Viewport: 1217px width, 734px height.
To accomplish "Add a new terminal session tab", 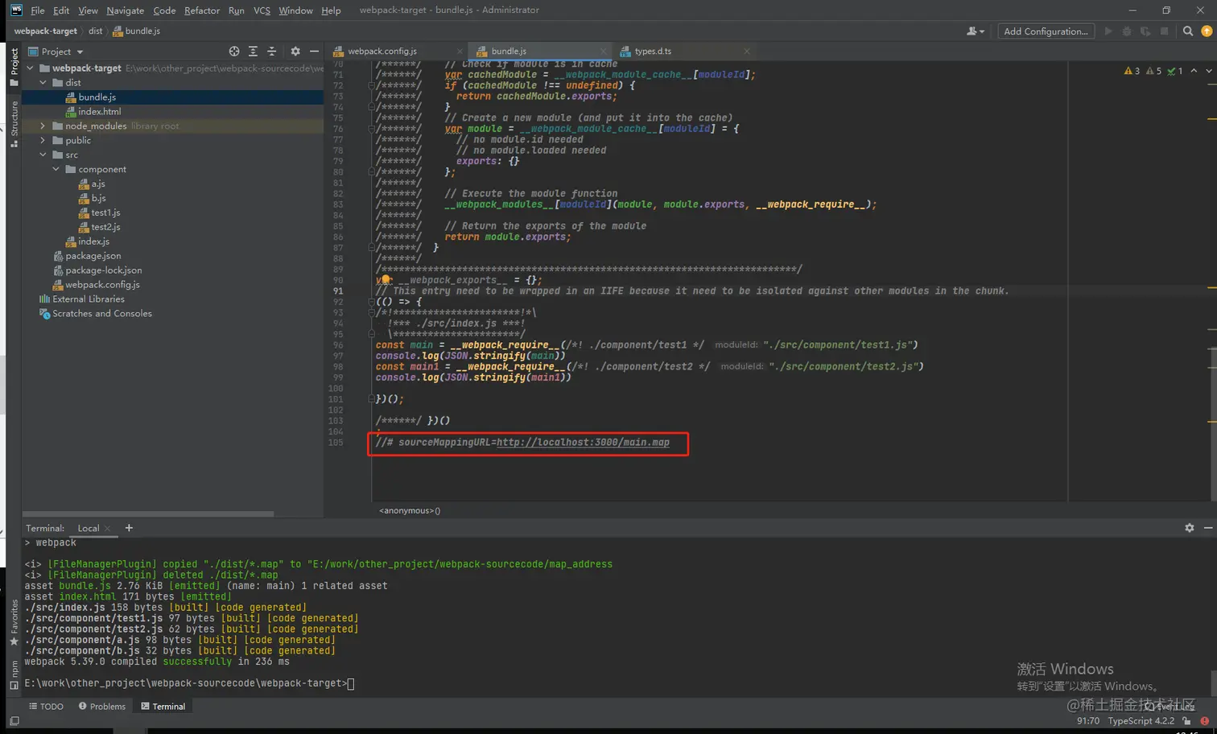I will click(x=129, y=528).
